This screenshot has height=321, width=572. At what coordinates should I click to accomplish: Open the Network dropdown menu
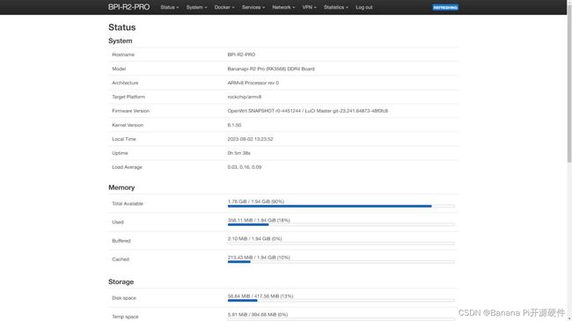[x=283, y=7]
